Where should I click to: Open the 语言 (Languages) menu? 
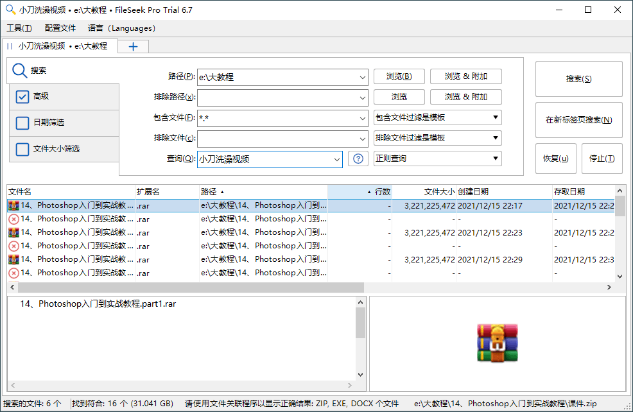click(121, 28)
